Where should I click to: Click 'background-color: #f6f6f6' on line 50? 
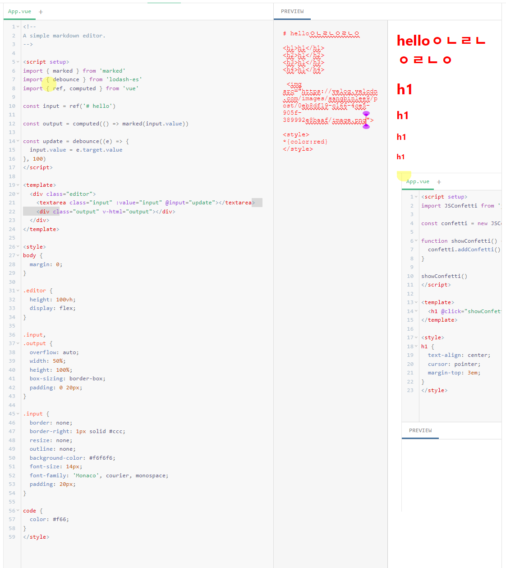click(x=72, y=458)
